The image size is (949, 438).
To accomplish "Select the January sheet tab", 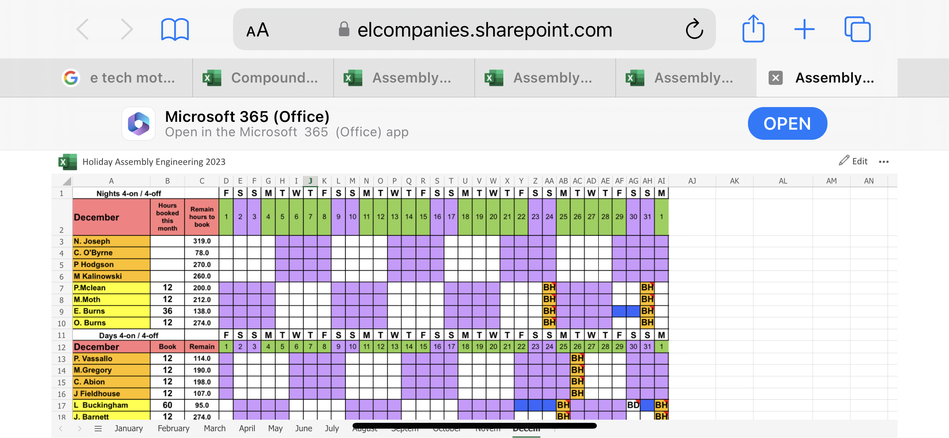I will (x=129, y=429).
